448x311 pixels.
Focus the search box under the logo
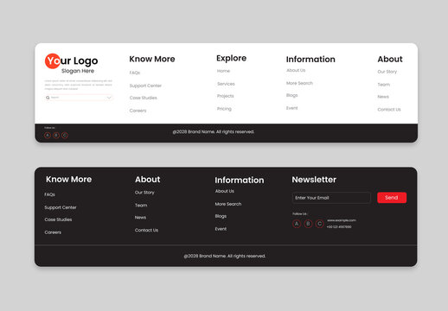click(x=79, y=98)
